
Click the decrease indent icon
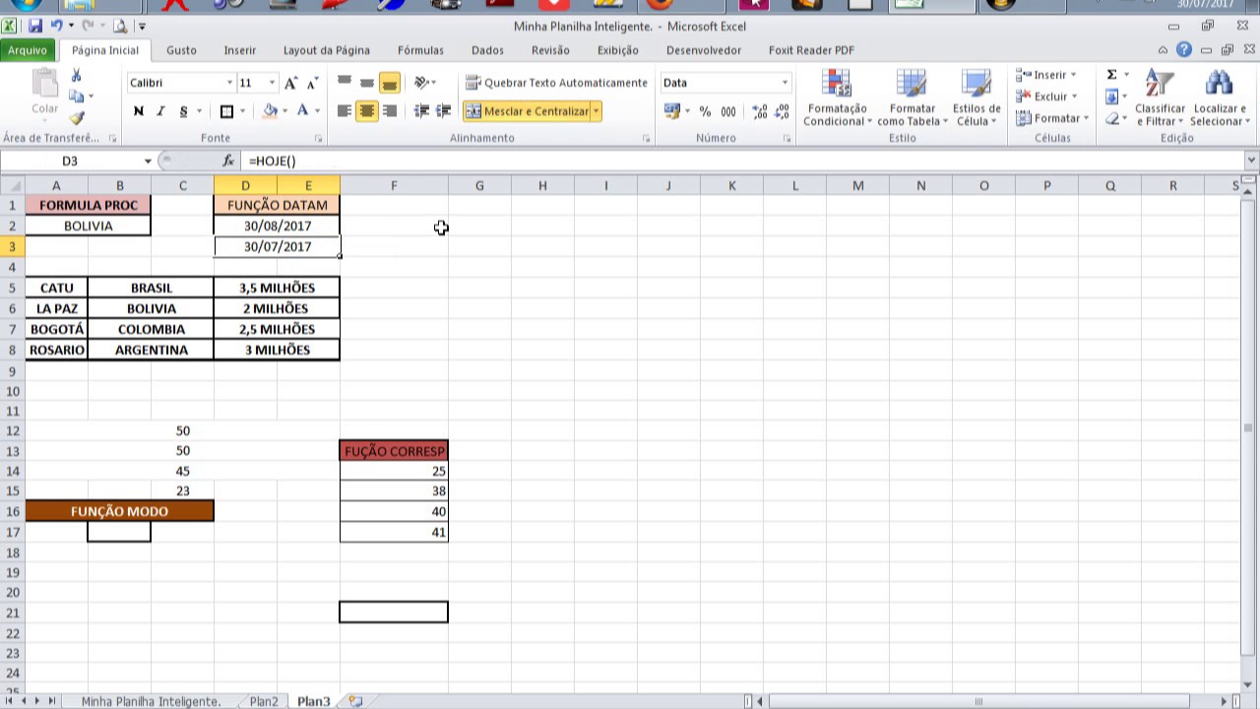(x=421, y=111)
